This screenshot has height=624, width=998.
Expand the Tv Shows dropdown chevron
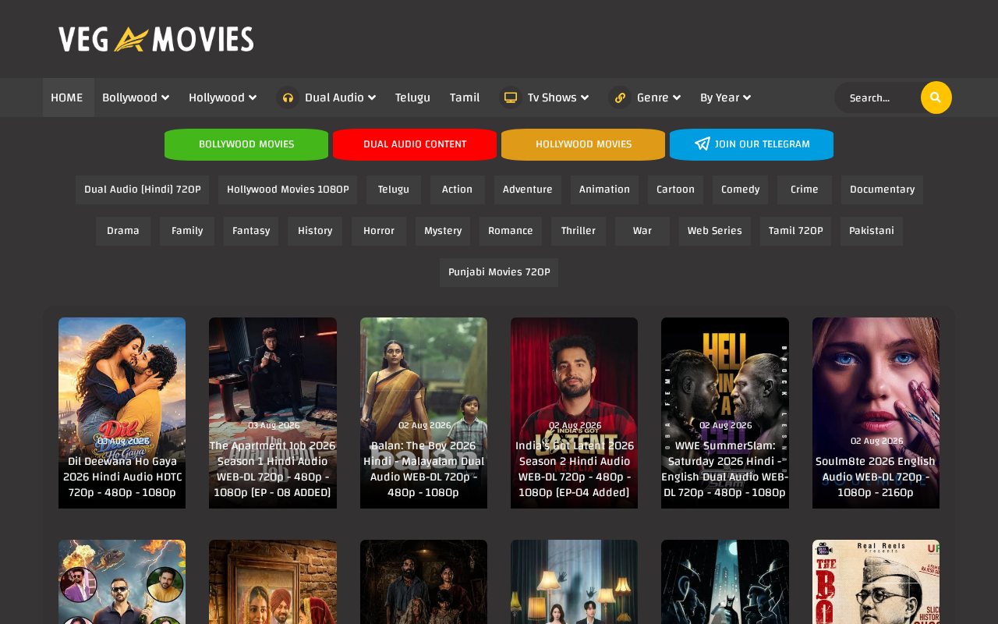[x=585, y=97]
